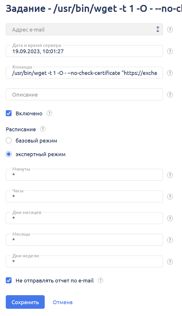Click the Сохранить button
This screenshot has width=182, height=316.
[25, 302]
